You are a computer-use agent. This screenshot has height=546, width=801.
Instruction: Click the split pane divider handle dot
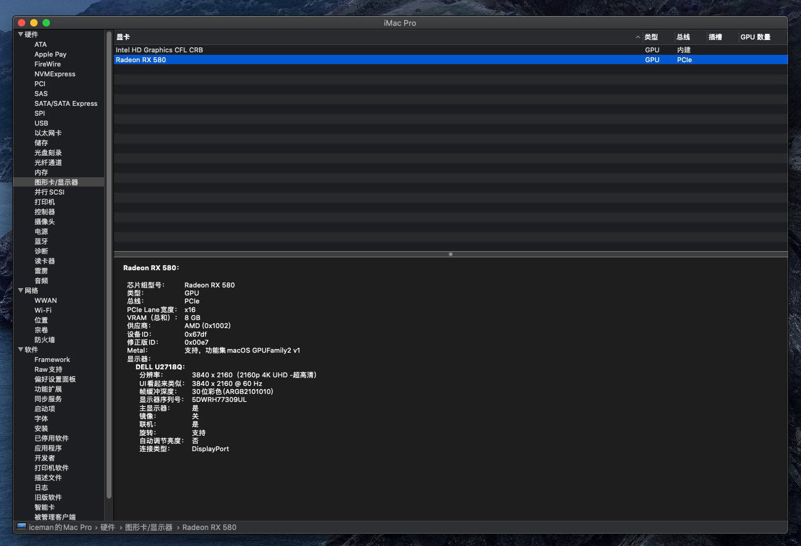coord(450,254)
